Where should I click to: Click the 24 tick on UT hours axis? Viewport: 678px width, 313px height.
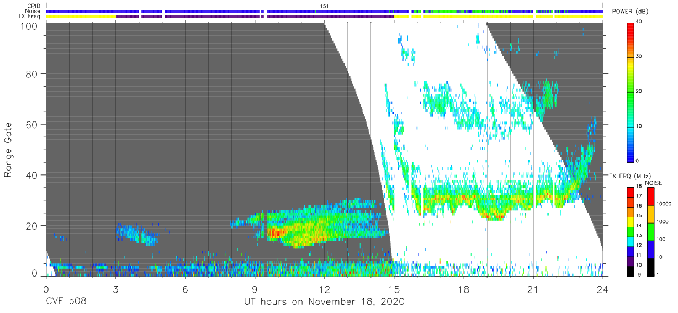[x=602, y=289]
